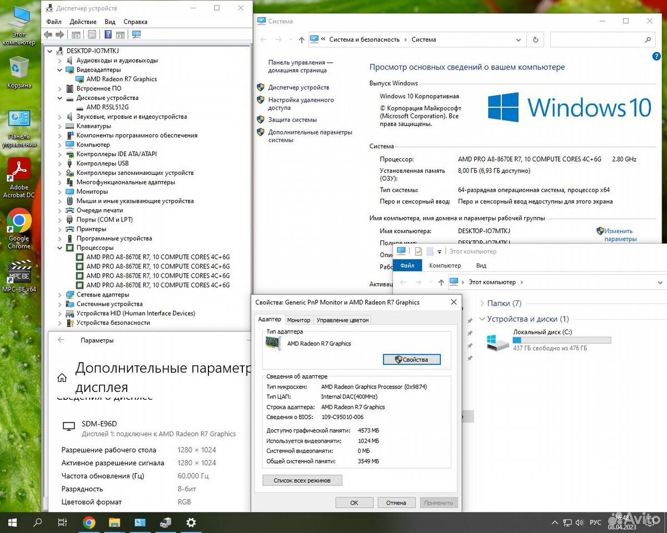Image resolution: width=667 pixels, height=533 pixels.
Task: Collapse the Процессоры node
Action: [60, 248]
